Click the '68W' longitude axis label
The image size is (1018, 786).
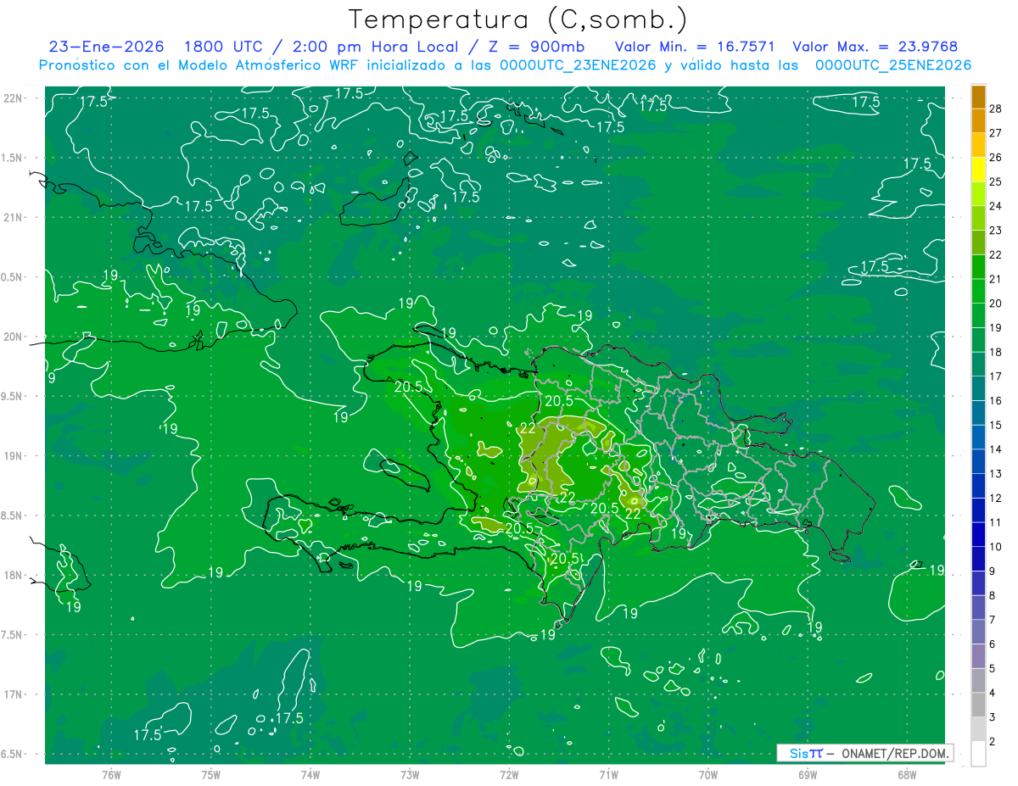907,774
